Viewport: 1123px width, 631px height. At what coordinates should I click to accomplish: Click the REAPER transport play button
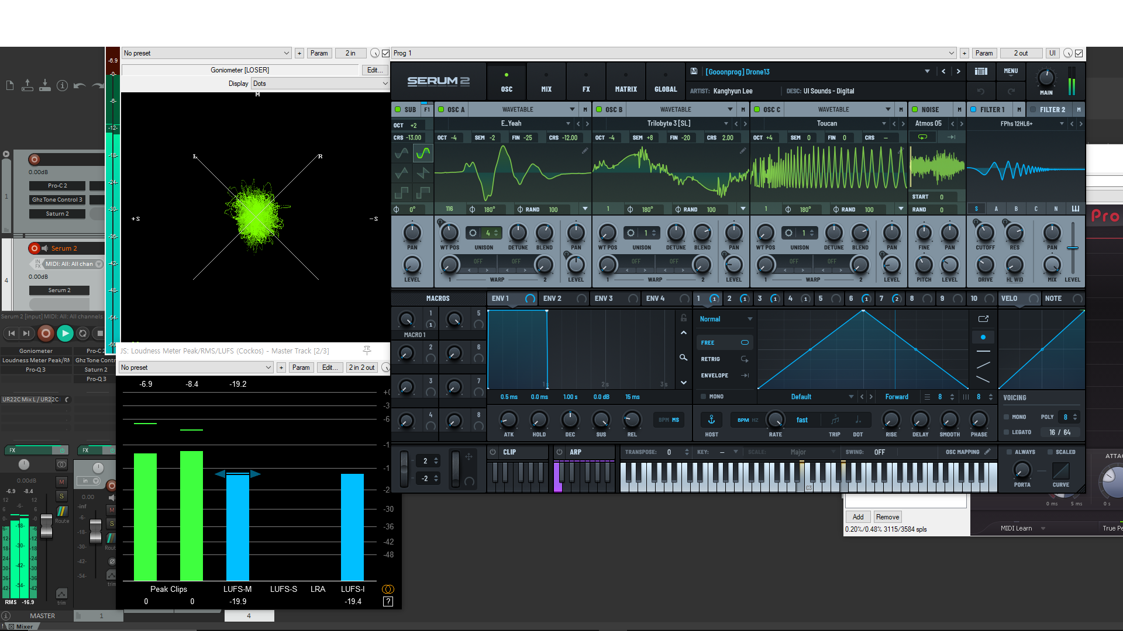pyautogui.click(x=65, y=333)
